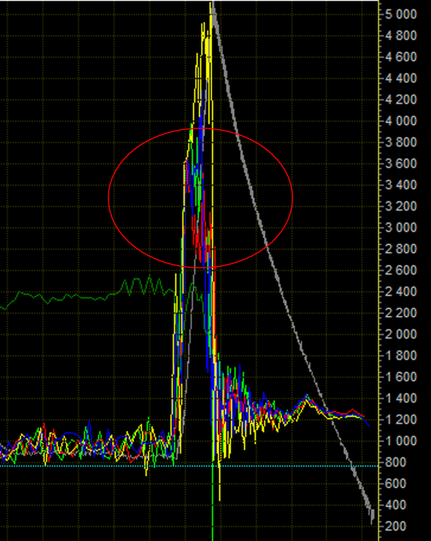Screen dimensions: 431x541
Task: Select the 1 400 scale value
Action: (x=402, y=399)
